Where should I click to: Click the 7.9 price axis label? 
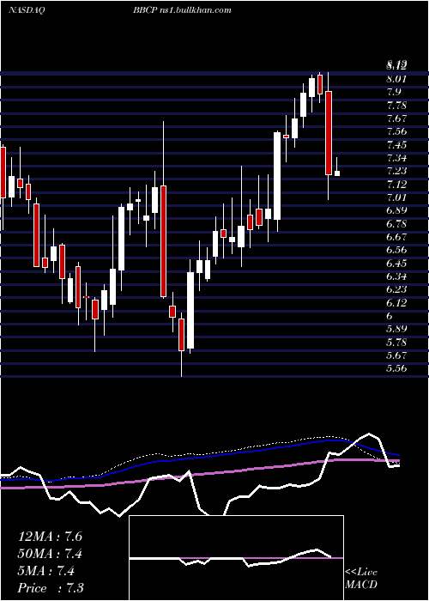pos(394,92)
